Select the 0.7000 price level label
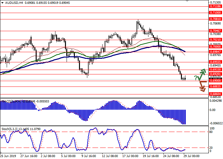The image size is (223, 159). tap(215, 46)
